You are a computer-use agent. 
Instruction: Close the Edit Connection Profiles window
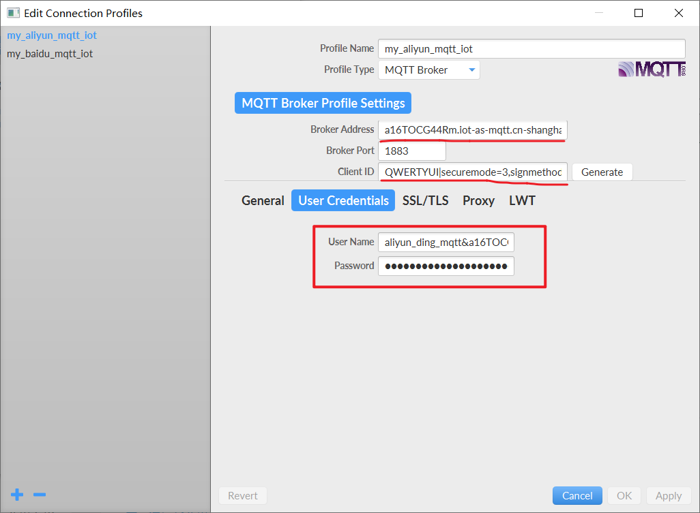tap(679, 13)
